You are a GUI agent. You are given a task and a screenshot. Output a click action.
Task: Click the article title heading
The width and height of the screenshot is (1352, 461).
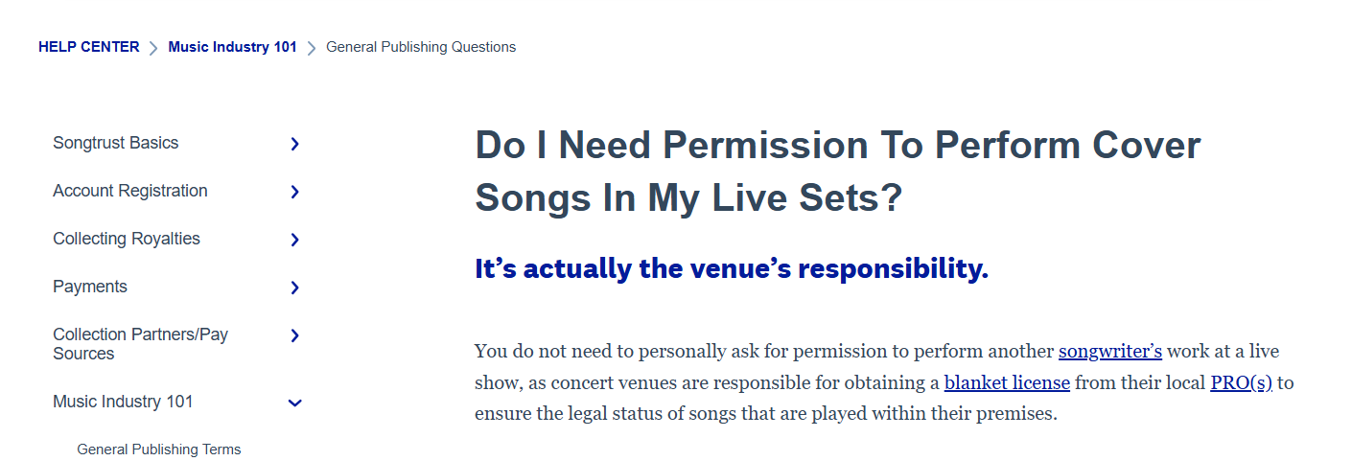click(837, 172)
